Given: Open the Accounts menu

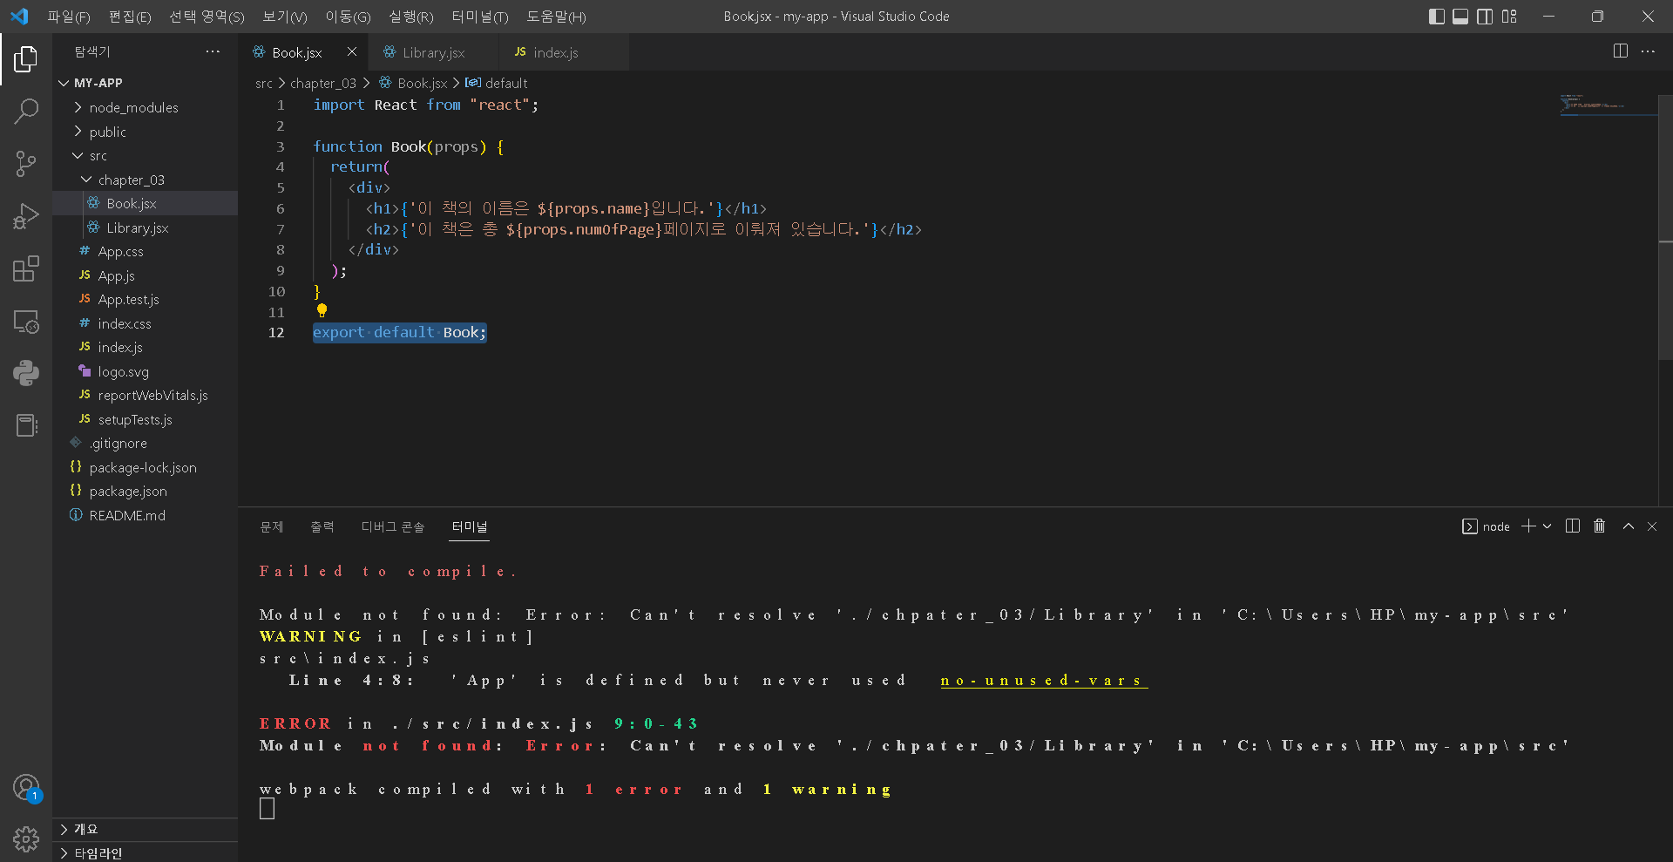Looking at the screenshot, I should [26, 788].
